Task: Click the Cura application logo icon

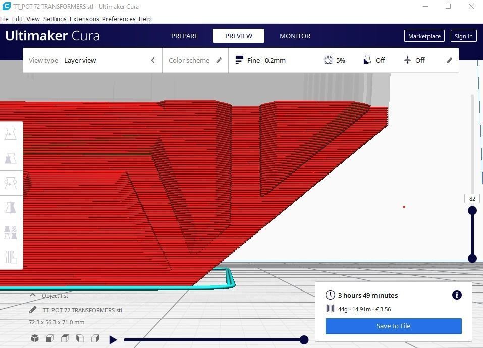Action: 6,6
